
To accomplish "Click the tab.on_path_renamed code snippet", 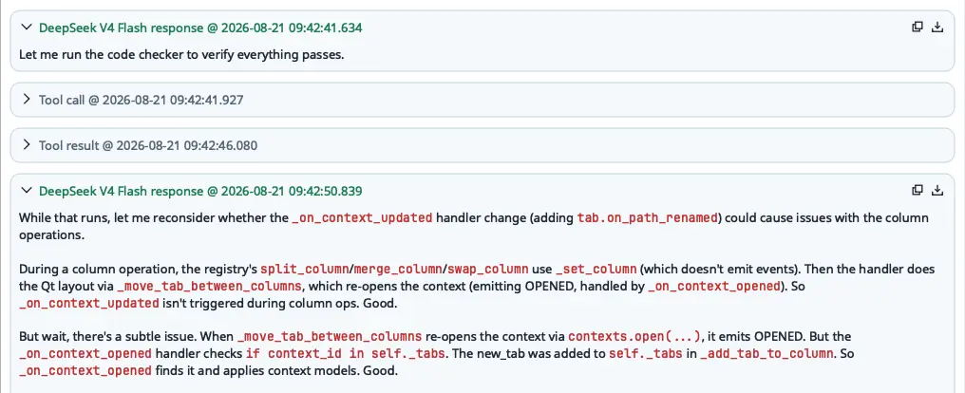I will click(648, 218).
